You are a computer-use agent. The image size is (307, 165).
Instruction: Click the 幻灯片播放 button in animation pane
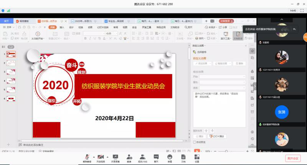coord(217,136)
